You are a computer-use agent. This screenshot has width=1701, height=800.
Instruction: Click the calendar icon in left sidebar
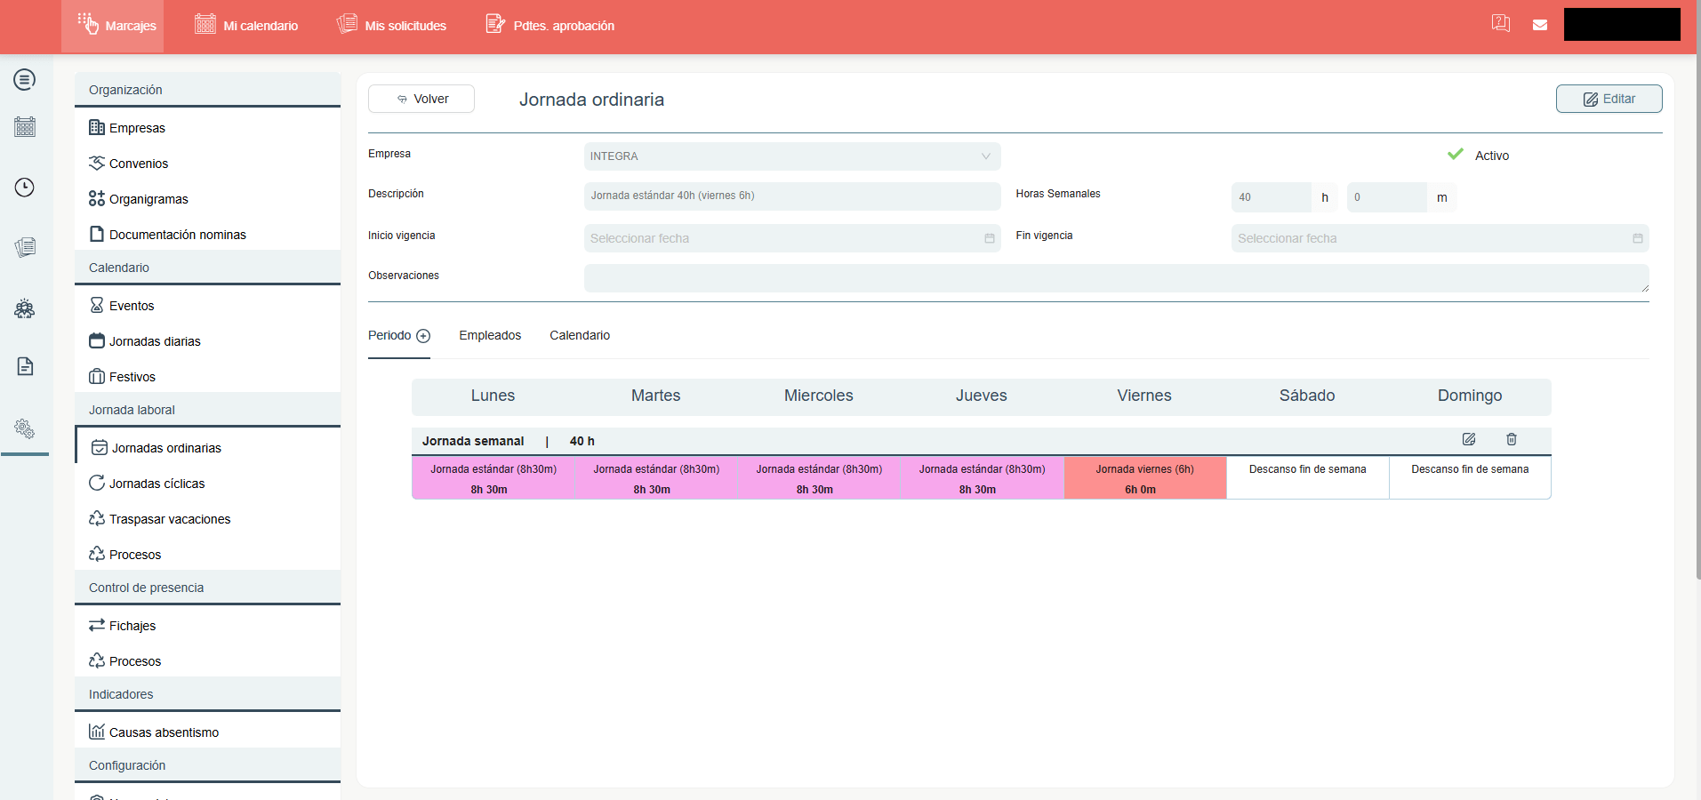(x=25, y=127)
